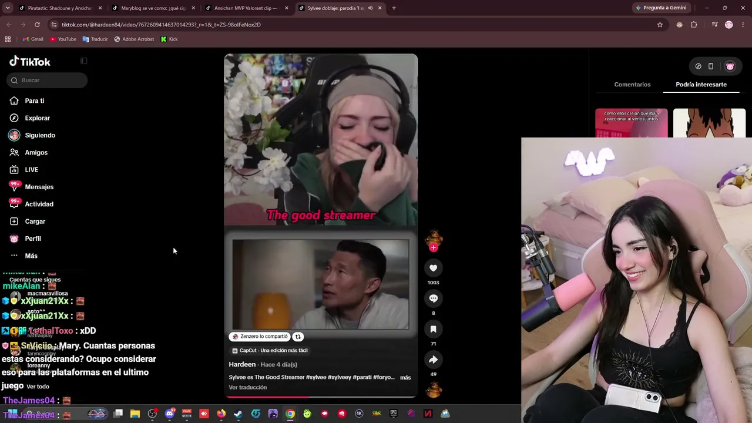Collapse the TikTok sidebar panel icon

[x=84, y=61]
